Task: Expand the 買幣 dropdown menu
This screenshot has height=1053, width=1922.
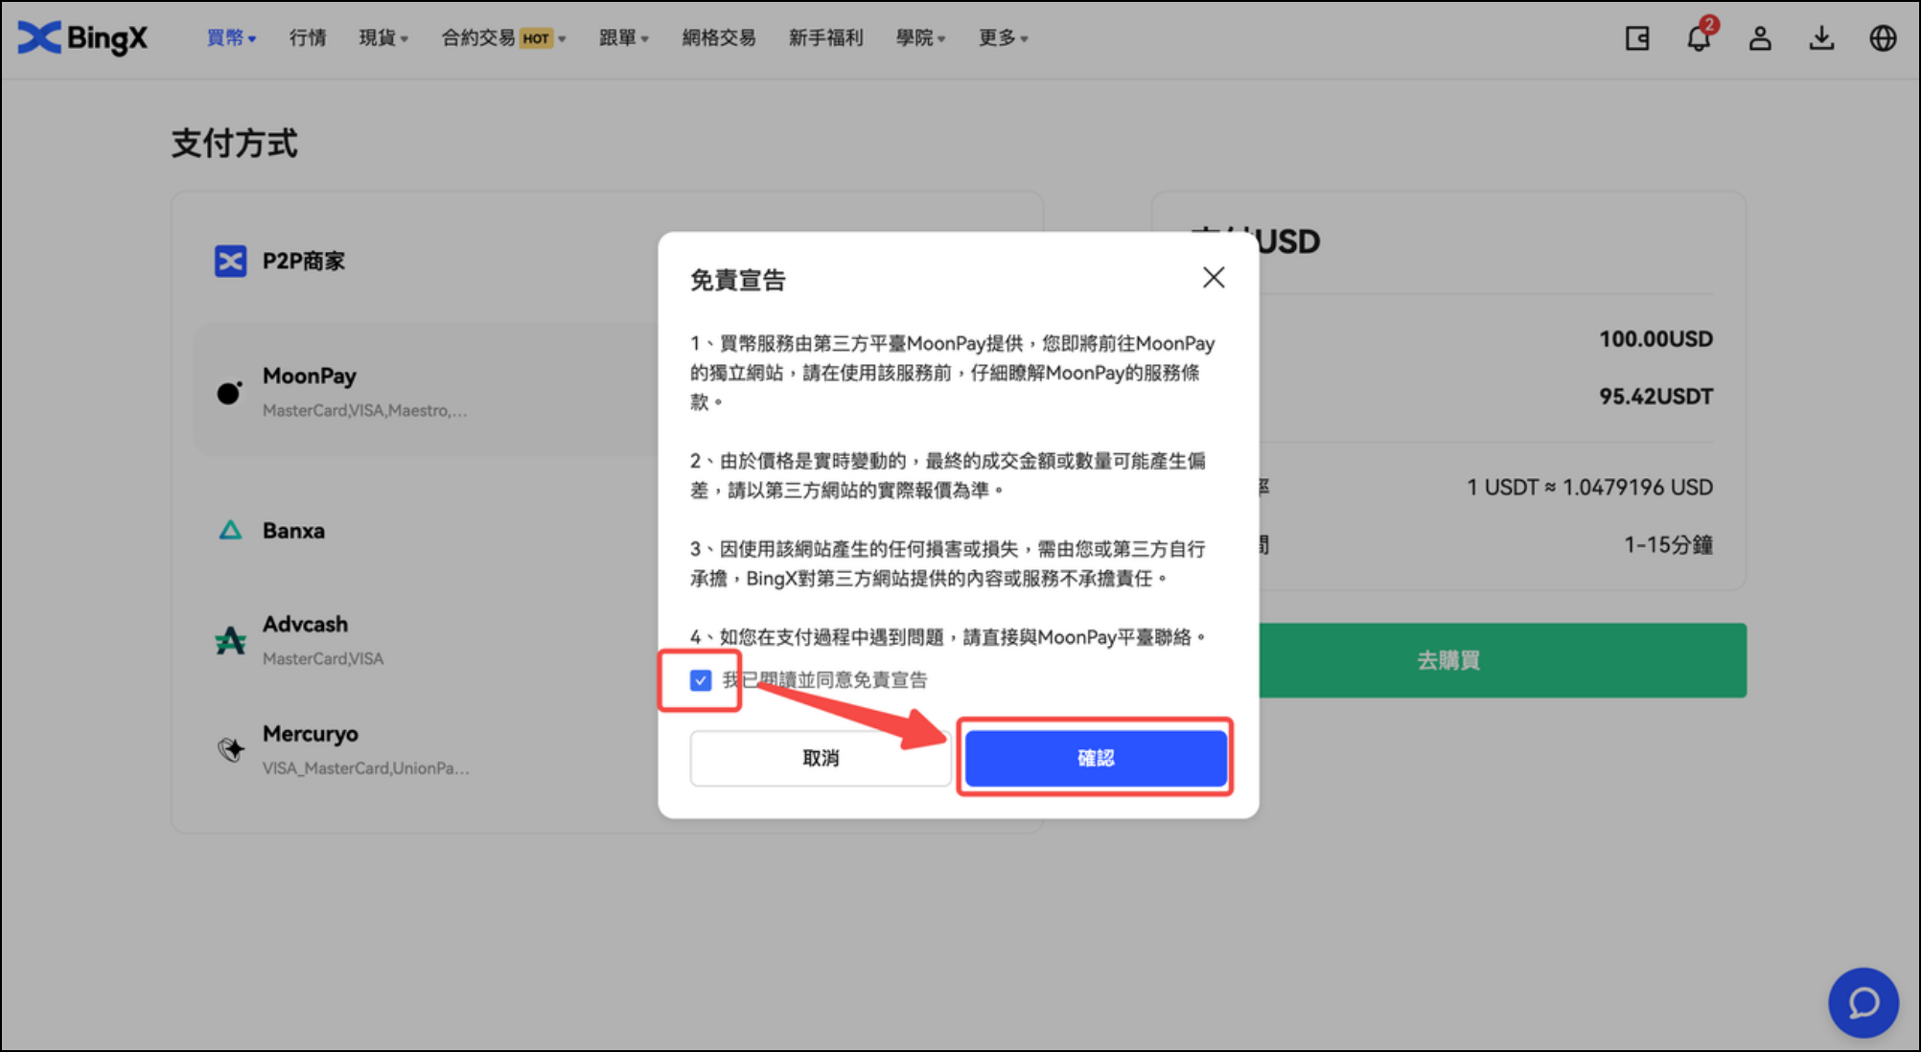Action: [x=232, y=37]
